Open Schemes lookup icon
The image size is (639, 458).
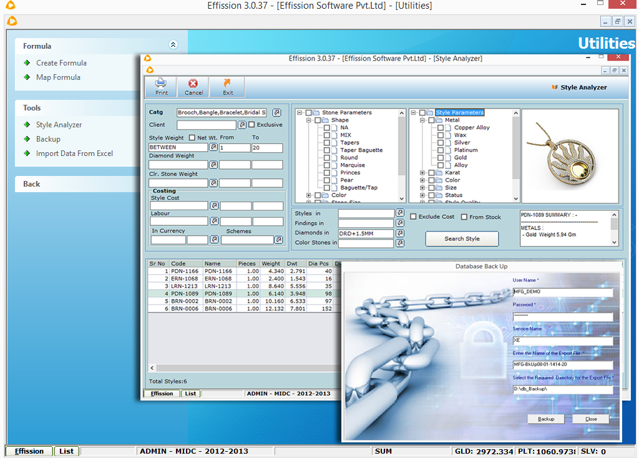pos(279,240)
